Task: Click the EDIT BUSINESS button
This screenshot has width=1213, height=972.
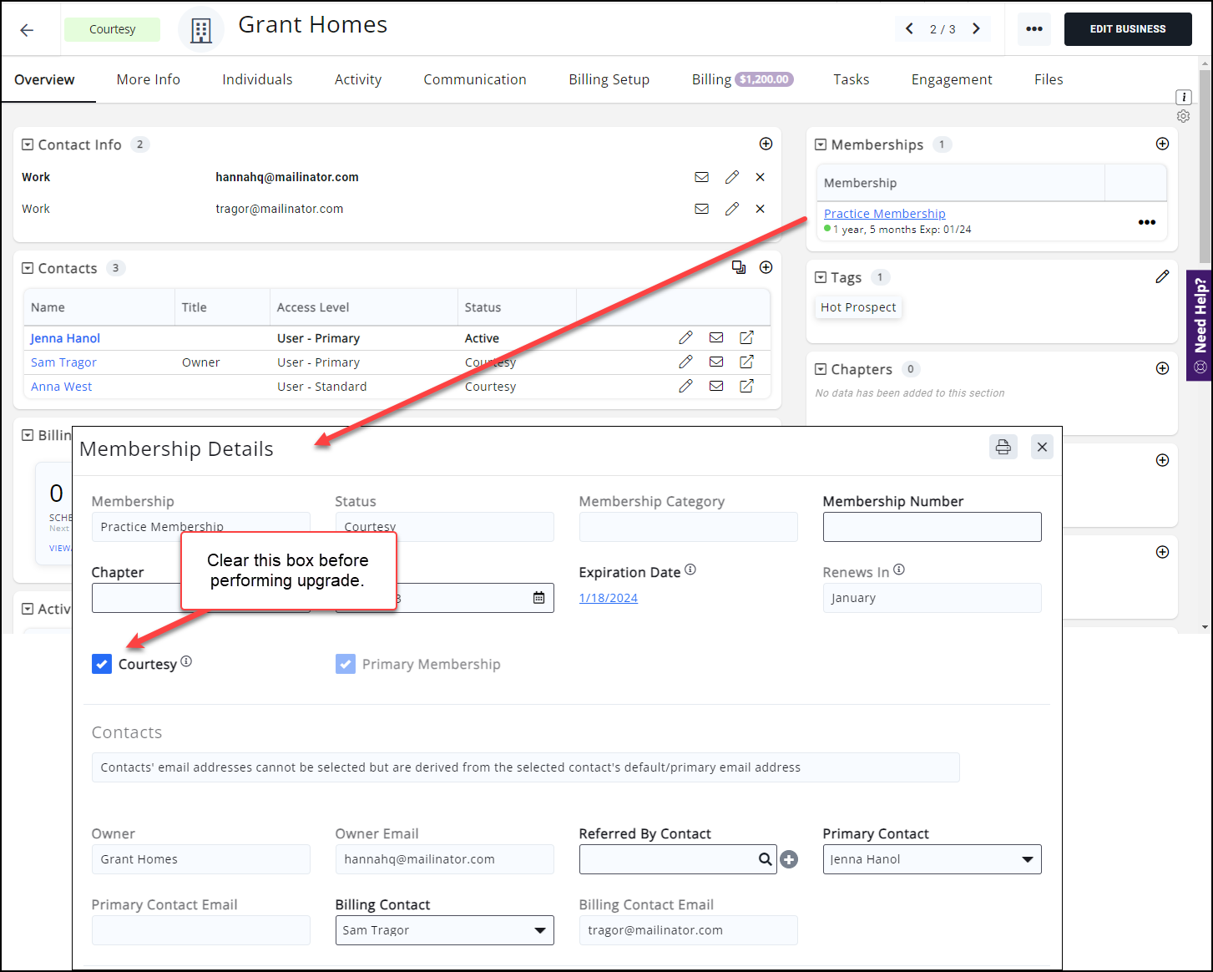Action: (1127, 29)
